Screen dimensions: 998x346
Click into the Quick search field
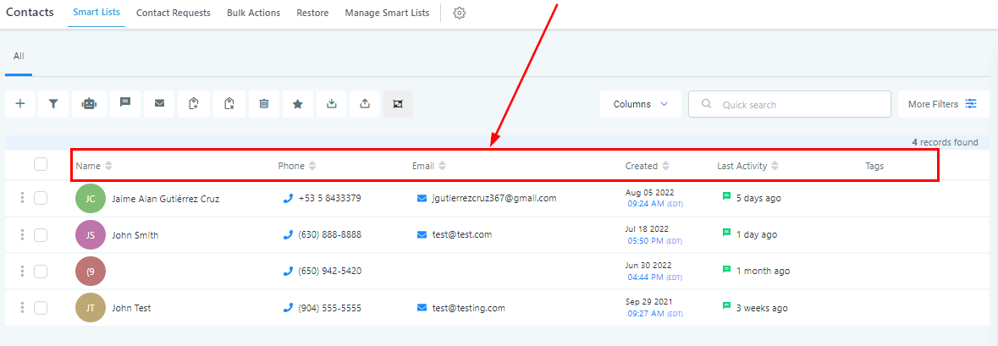[796, 105]
